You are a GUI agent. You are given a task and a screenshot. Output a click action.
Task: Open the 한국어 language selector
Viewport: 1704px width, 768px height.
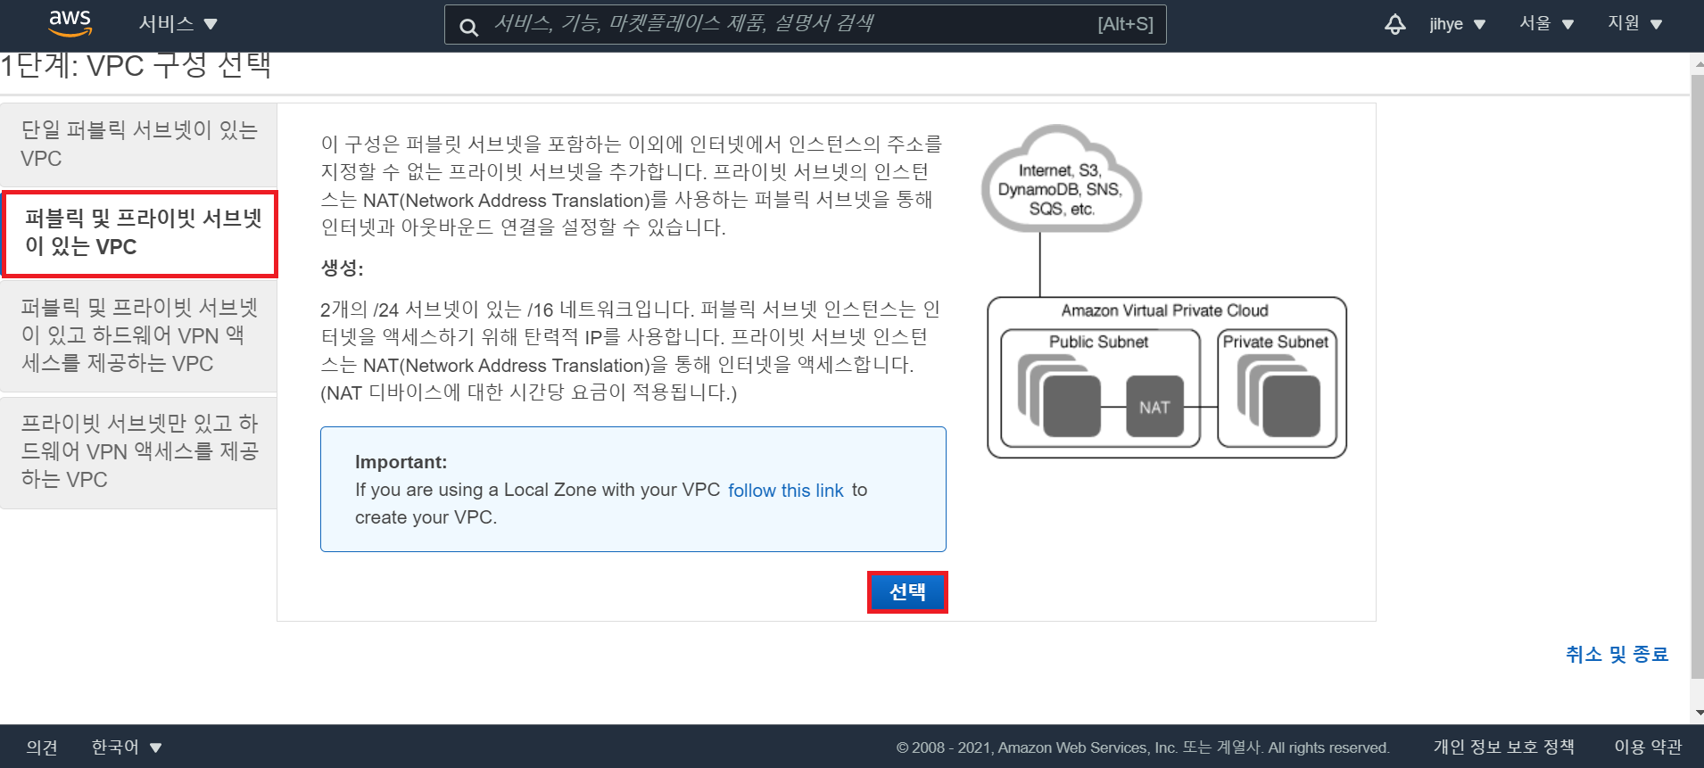tap(127, 747)
